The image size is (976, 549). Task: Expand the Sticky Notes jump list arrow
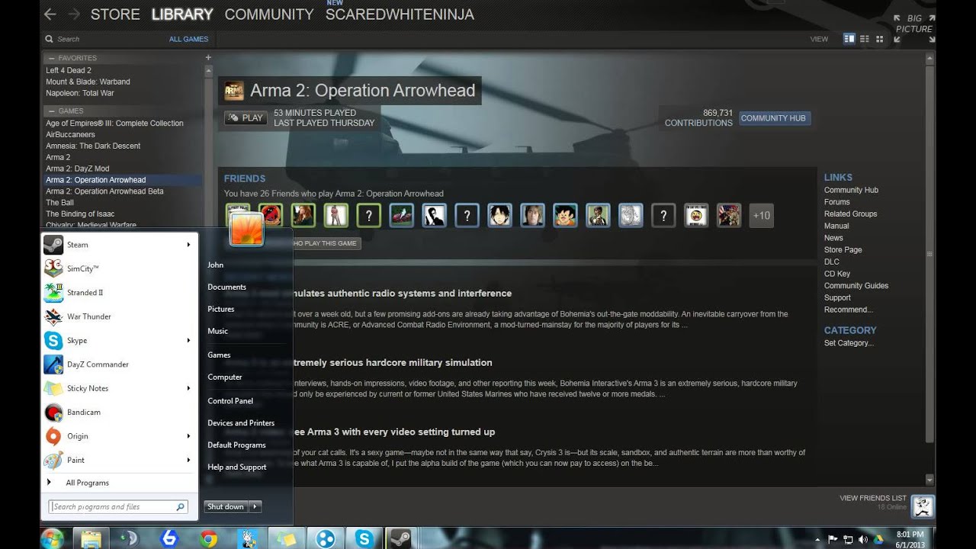[188, 388]
